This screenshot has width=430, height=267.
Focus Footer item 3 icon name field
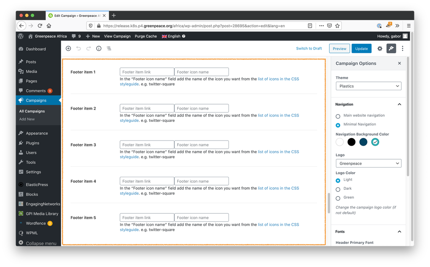(x=201, y=145)
